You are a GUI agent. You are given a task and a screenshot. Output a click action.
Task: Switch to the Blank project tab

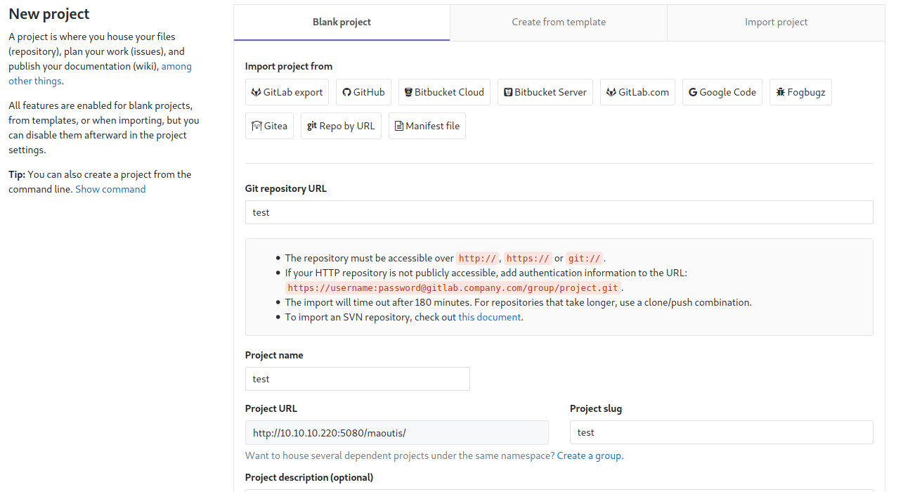[342, 22]
